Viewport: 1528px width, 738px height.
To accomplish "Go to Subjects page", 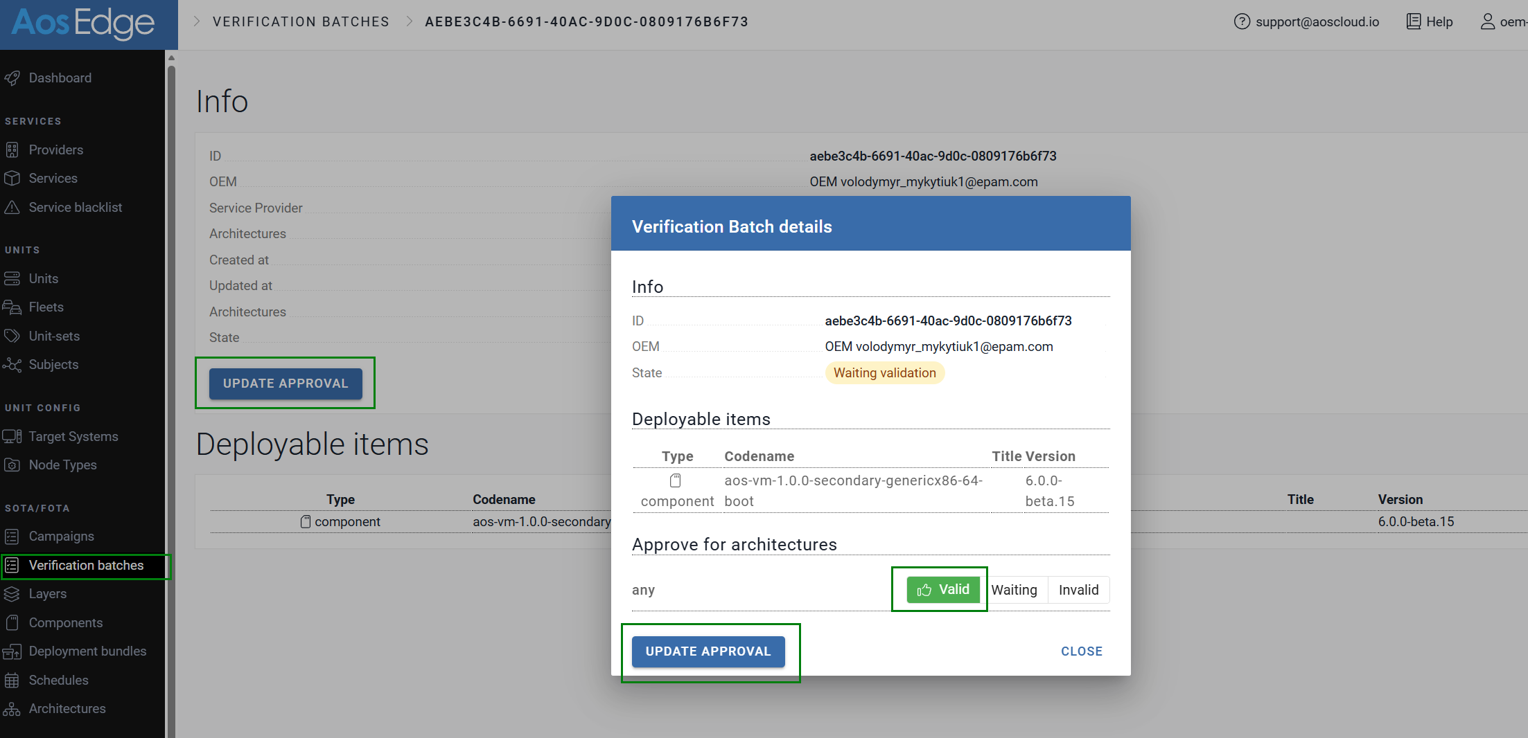I will pyautogui.click(x=54, y=364).
